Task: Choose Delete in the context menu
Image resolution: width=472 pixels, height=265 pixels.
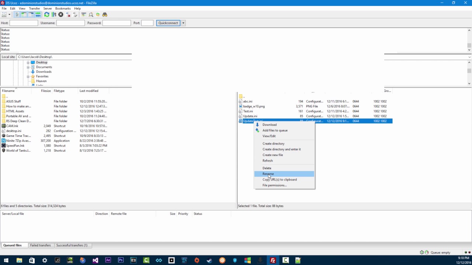Action: coord(284,168)
